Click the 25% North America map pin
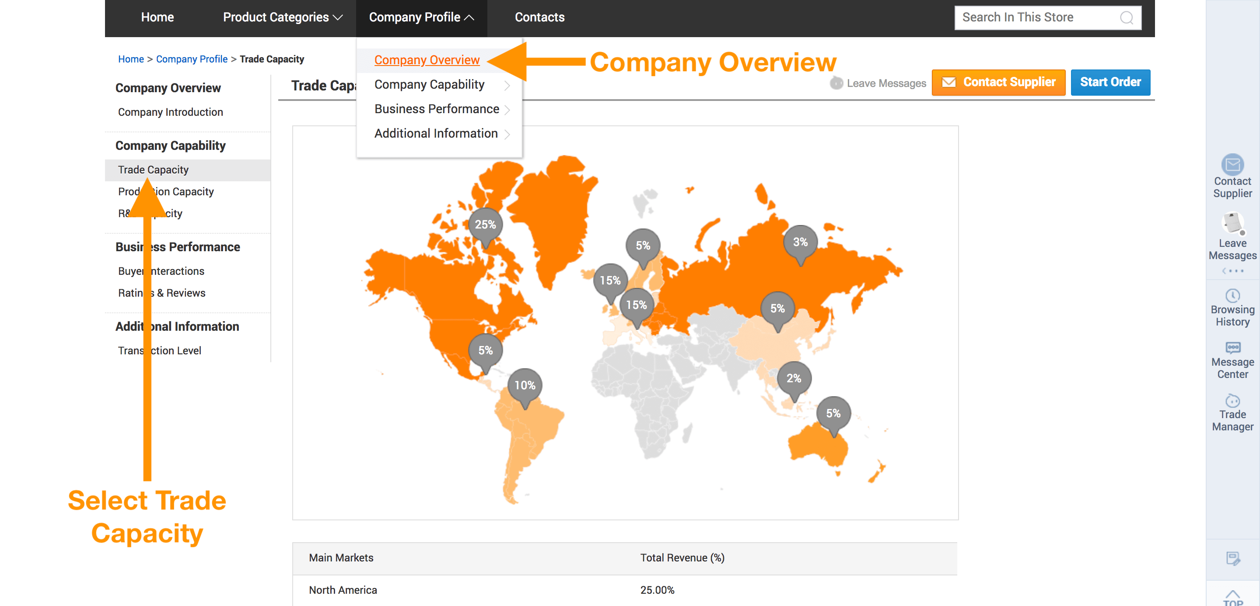1260x606 pixels. [485, 225]
